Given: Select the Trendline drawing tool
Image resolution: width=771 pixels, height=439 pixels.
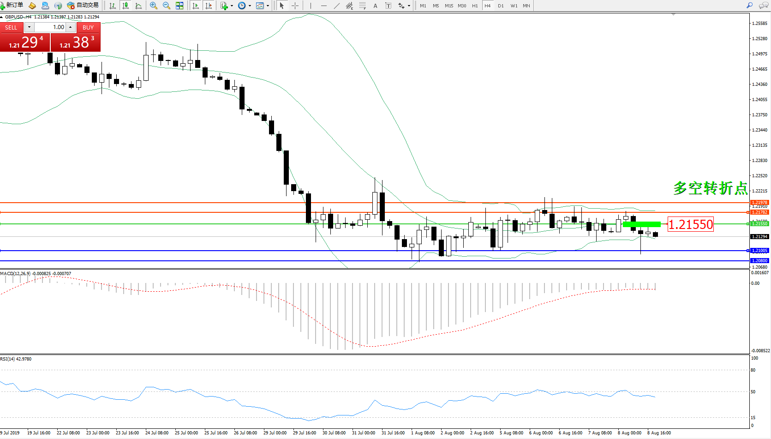Looking at the screenshot, I should tap(337, 6).
